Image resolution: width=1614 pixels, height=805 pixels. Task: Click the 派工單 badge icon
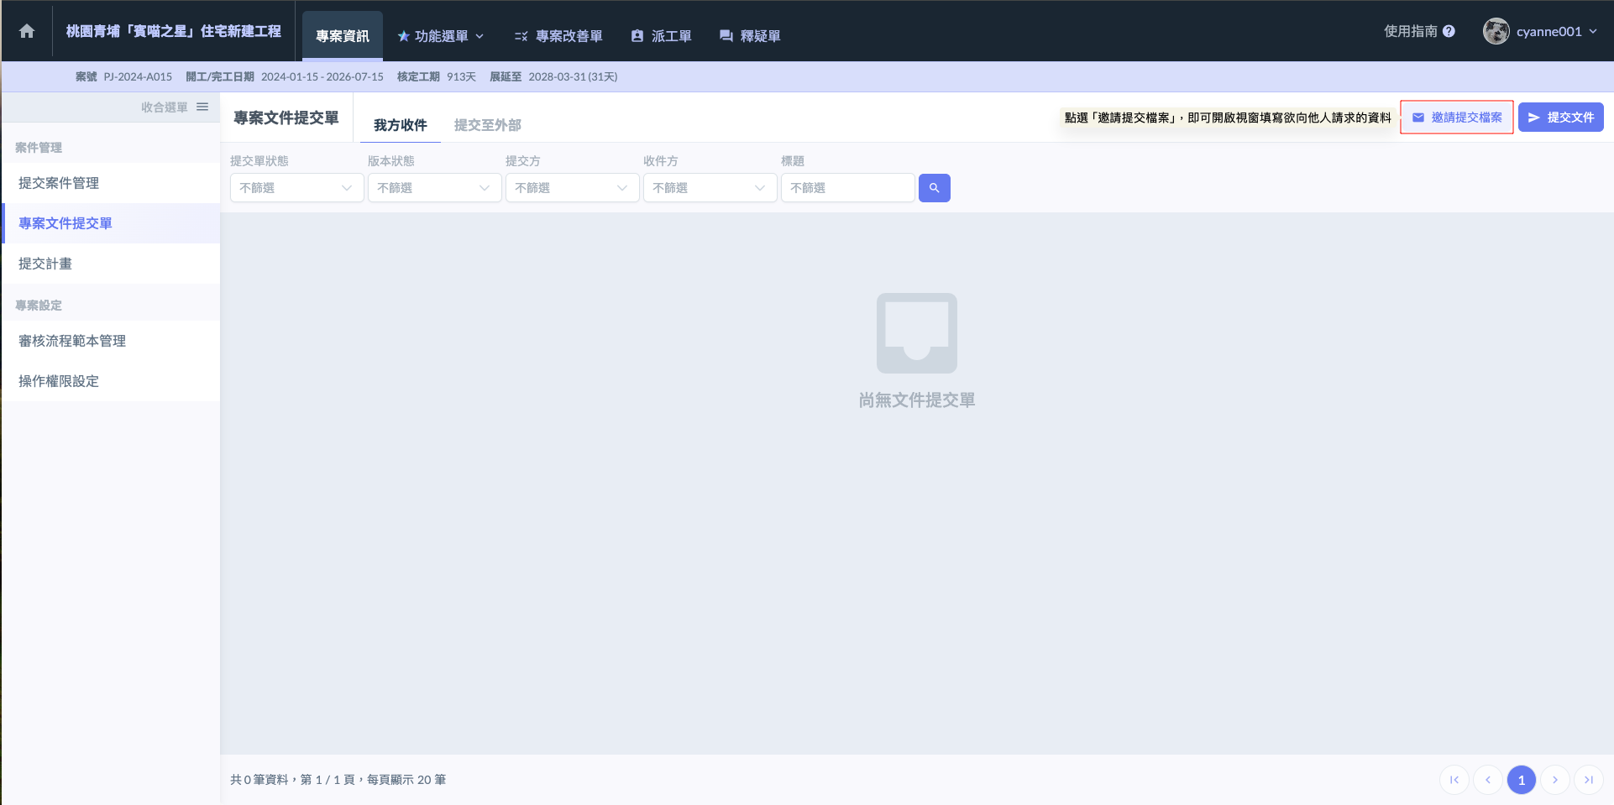point(637,36)
